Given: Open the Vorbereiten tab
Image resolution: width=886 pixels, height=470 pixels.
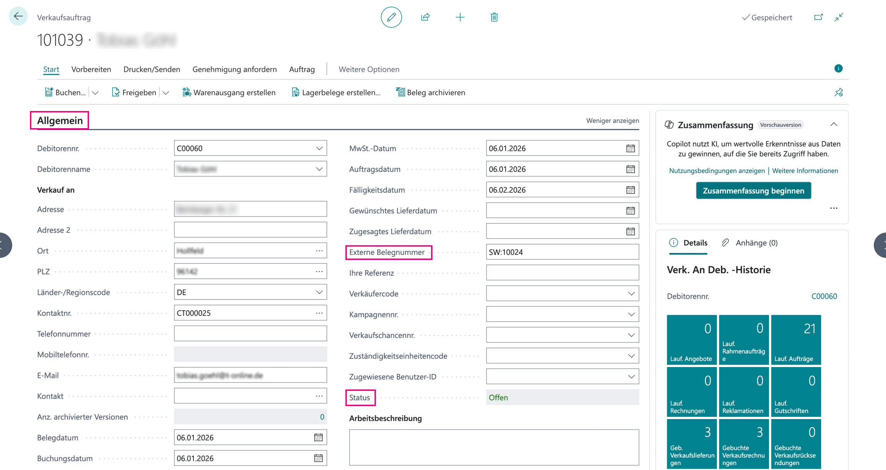Looking at the screenshot, I should point(91,69).
